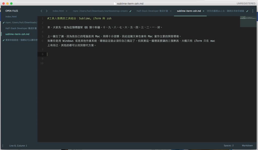Place cursor in line 5 mentioning Mac
Image resolution: width=258 pixels, height=150 pixels.
[x=114, y=36]
